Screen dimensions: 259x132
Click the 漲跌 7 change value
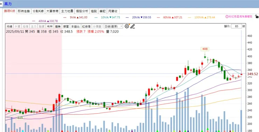pos(81,31)
